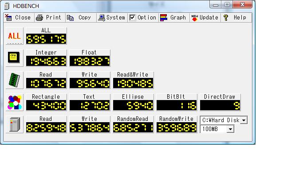The image size is (303, 170).
Task: Expand the C: Hard Disk drive dropdown
Action: coord(244,120)
